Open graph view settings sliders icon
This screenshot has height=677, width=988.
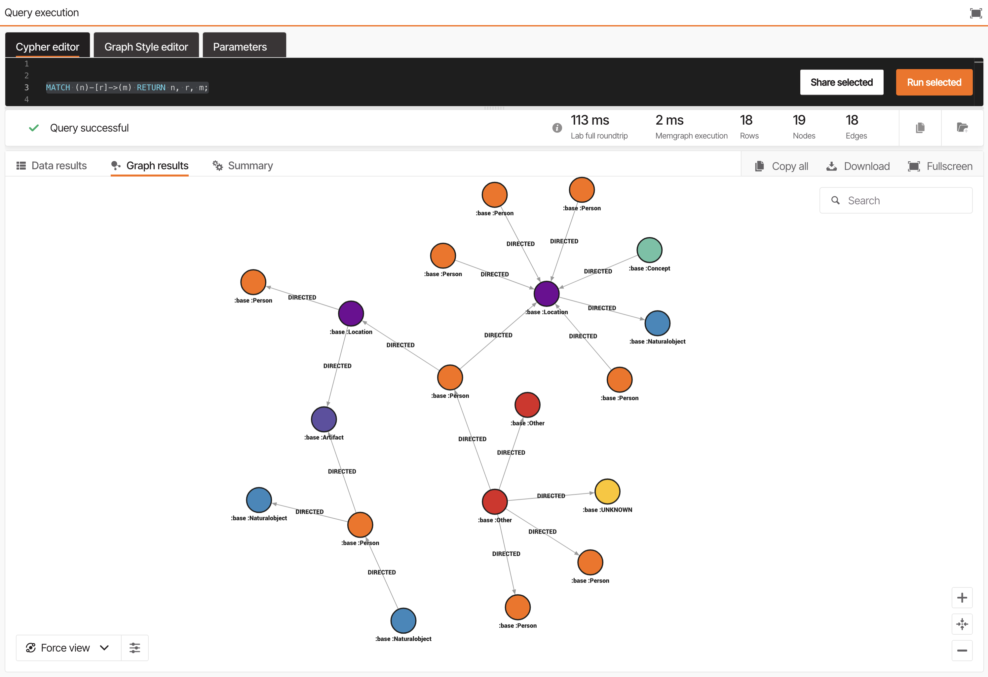pyautogui.click(x=135, y=648)
